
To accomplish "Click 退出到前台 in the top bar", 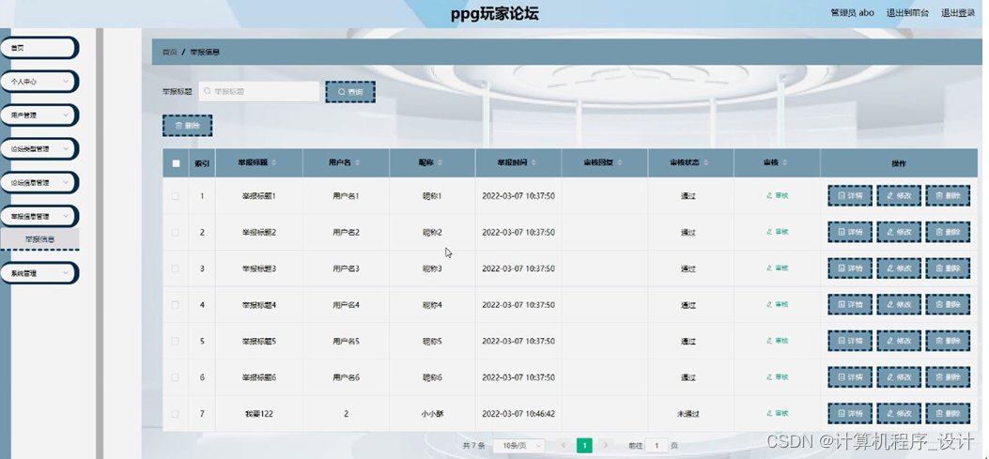I will 907,12.
